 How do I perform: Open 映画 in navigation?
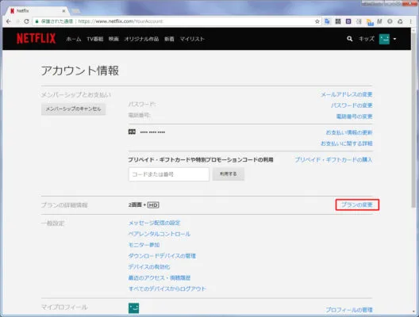click(113, 39)
